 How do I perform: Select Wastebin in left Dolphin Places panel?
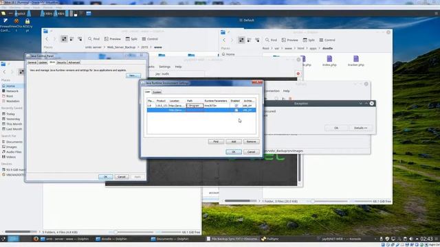[13, 101]
